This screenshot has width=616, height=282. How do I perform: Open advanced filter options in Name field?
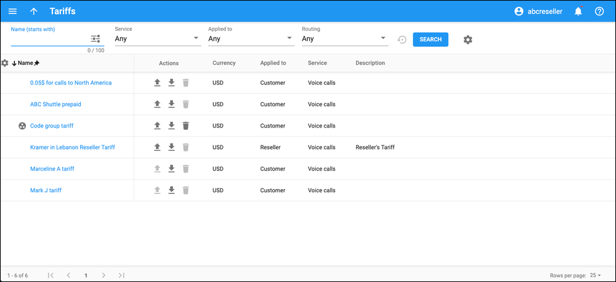click(x=95, y=39)
